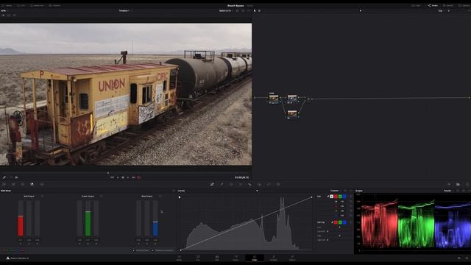Enable the Monochrome checkbox
The width and height of the screenshot is (471, 265).
[x=134, y=250]
